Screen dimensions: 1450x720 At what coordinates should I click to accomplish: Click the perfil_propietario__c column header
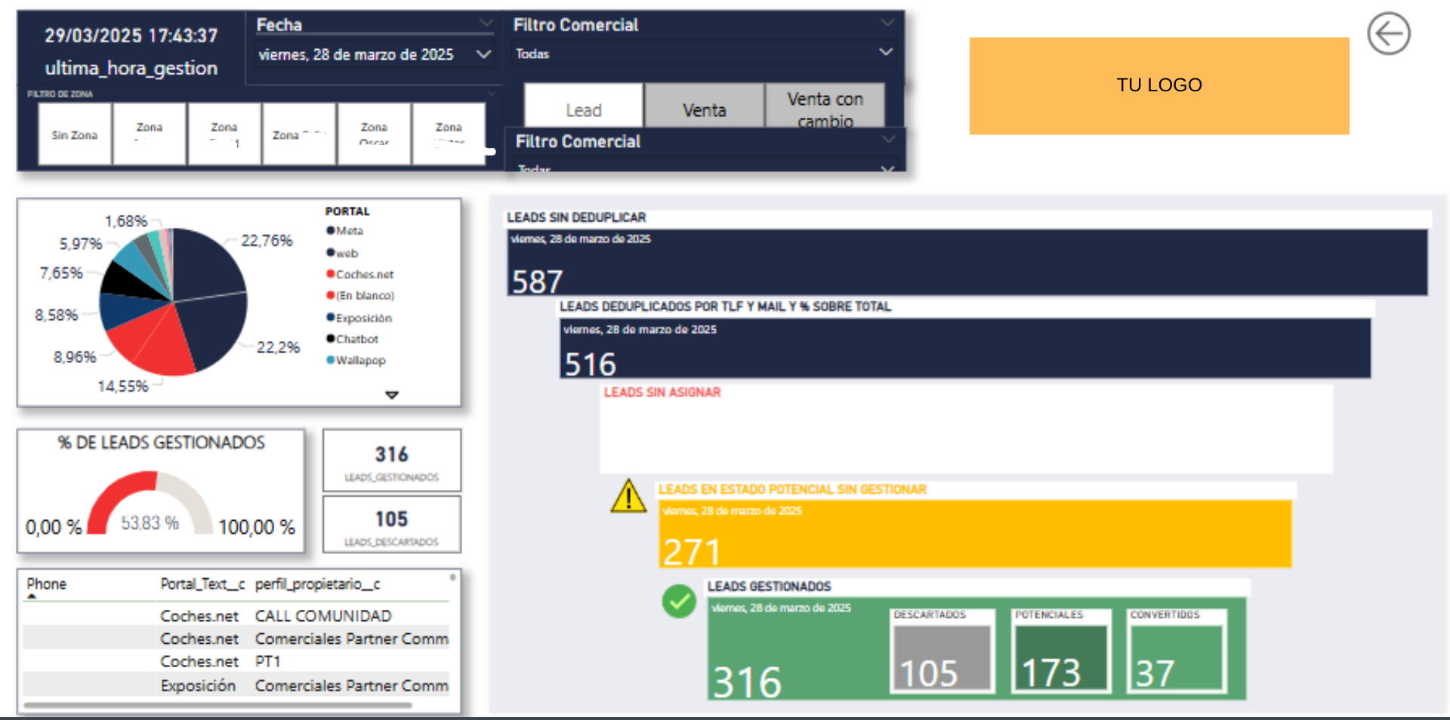(317, 584)
